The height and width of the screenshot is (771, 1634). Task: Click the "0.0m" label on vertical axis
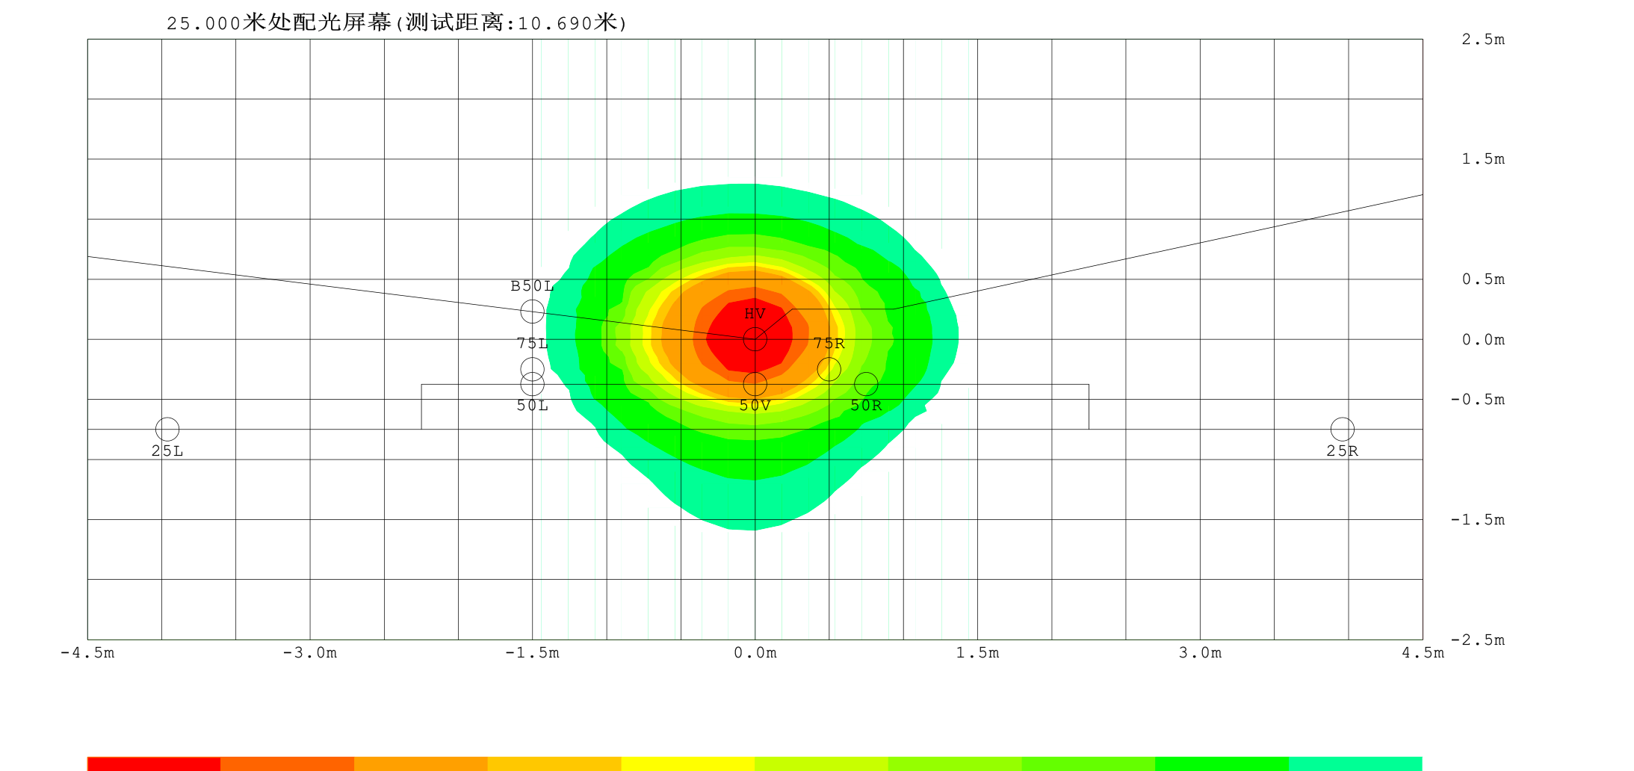1483,340
